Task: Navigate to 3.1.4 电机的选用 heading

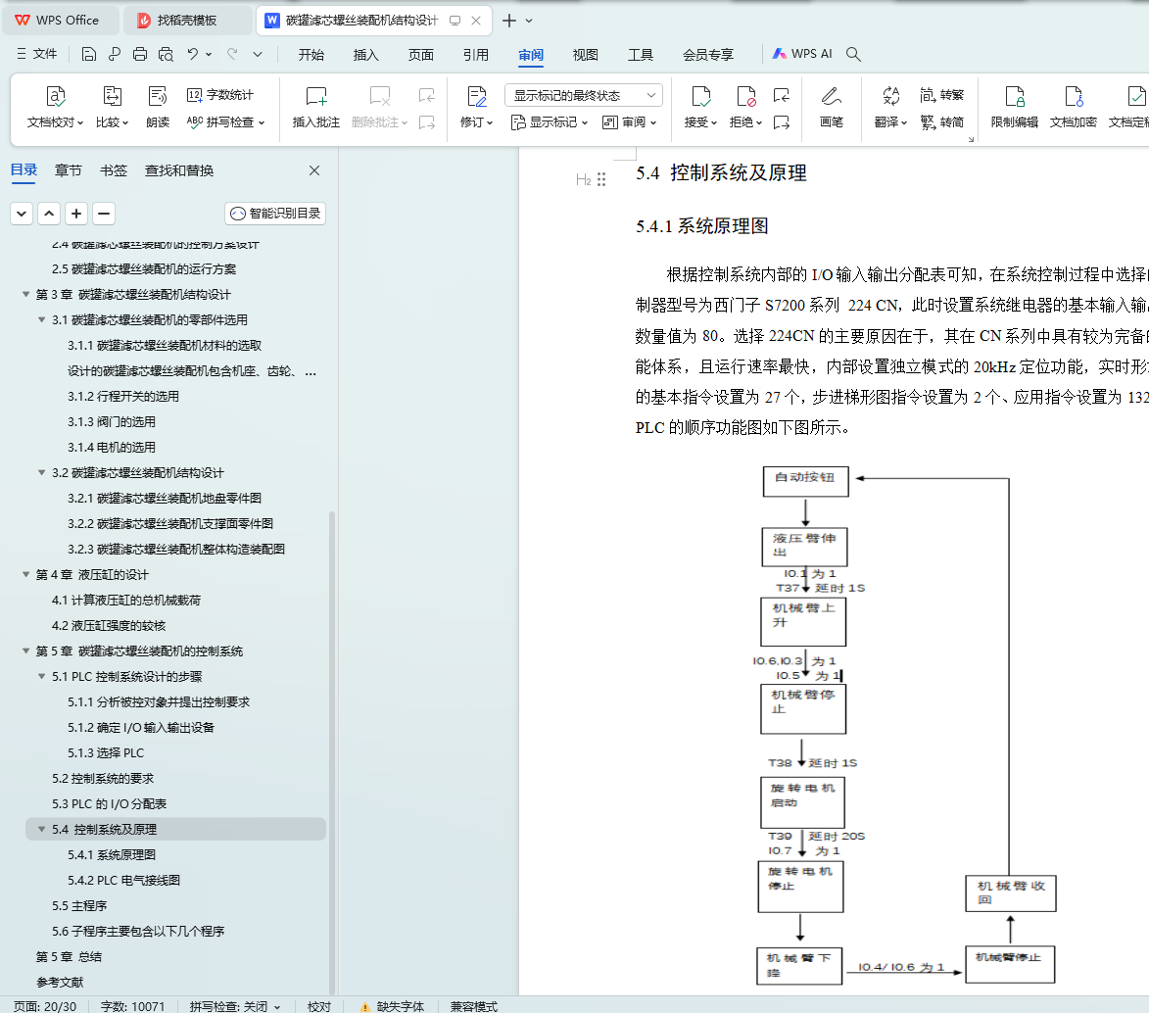Action: coord(112,447)
